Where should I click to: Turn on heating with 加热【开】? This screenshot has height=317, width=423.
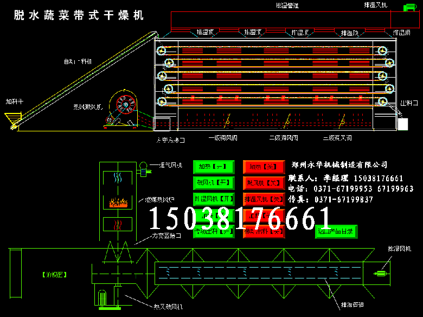[214, 166]
